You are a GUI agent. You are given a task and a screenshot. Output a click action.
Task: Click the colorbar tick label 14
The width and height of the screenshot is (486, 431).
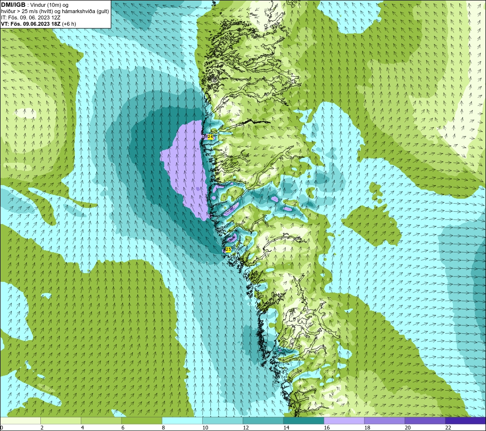286,428
